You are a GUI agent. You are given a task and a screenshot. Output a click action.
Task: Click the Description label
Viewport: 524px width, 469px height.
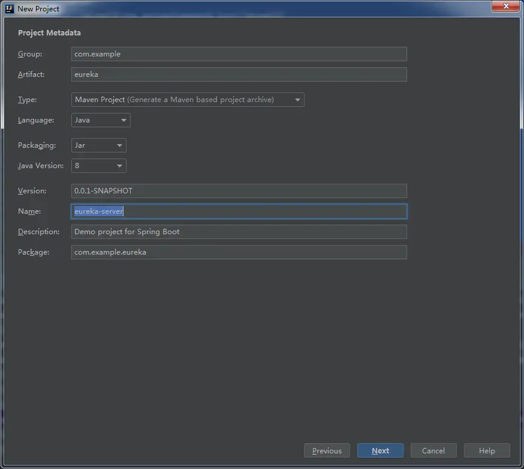(x=39, y=232)
